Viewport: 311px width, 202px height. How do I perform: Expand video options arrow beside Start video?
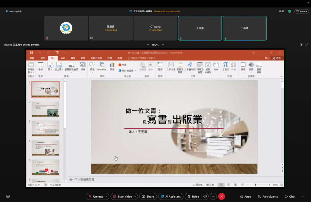(x=135, y=196)
